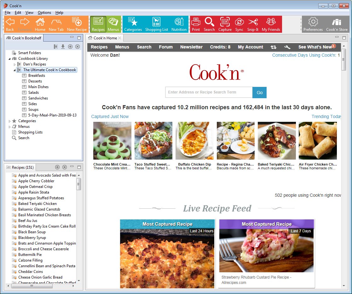Viewport: 352px width, 294px height.
Task: Select the Apple Cherry Cobbler recipe
Action: tap(36, 181)
